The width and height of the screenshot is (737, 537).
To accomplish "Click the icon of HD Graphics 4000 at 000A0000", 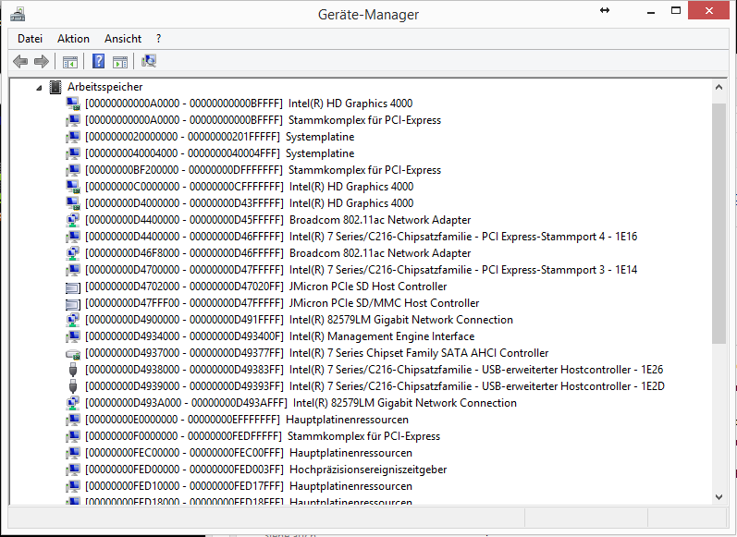I will 73,104.
